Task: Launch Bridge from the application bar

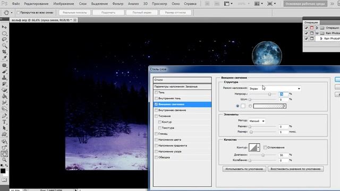Action: [x=207, y=4]
